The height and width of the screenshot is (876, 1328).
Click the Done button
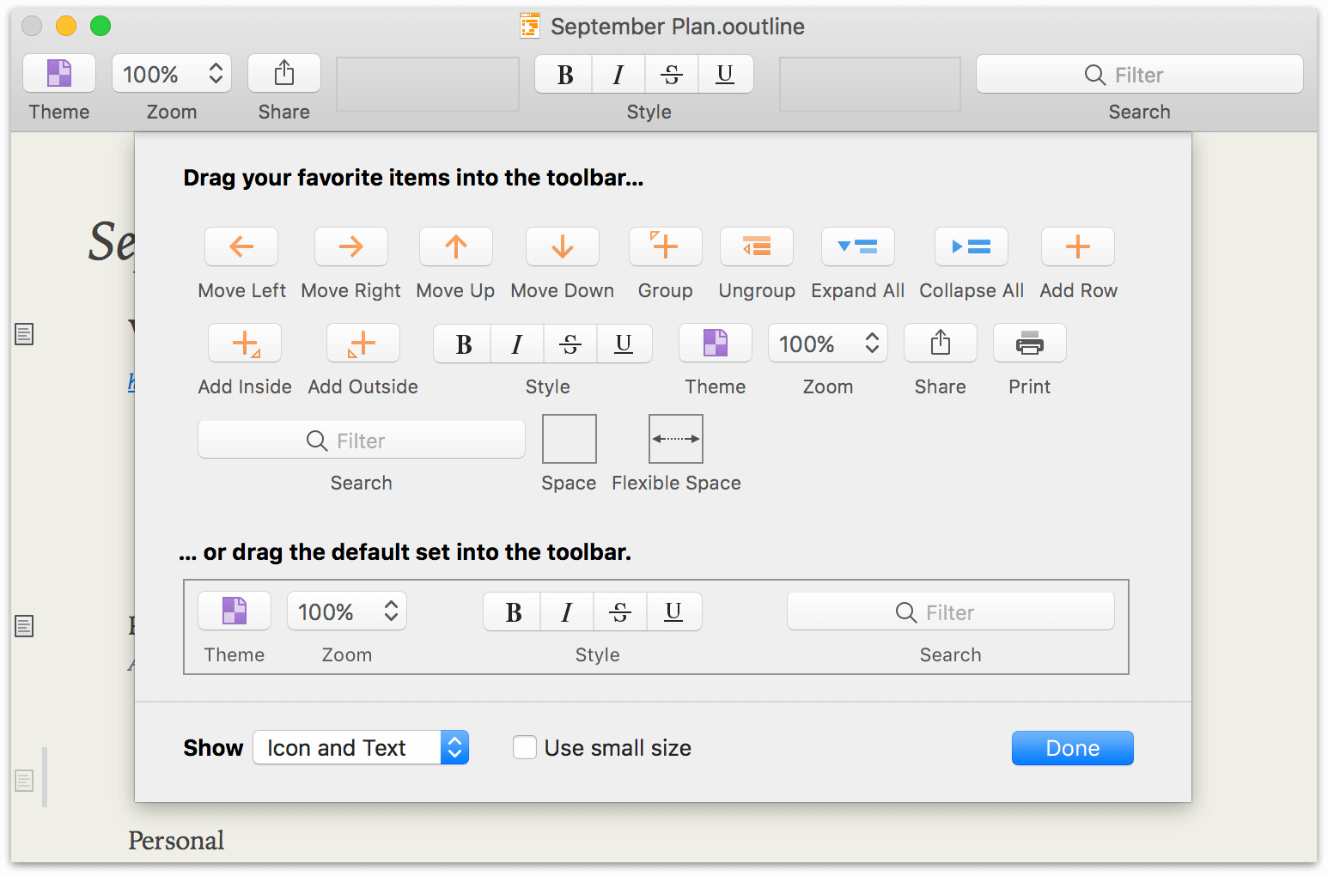pyautogui.click(x=1073, y=748)
